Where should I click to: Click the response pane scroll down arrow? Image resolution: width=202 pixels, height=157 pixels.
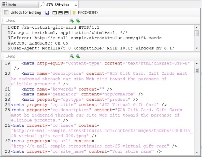pos(197,152)
